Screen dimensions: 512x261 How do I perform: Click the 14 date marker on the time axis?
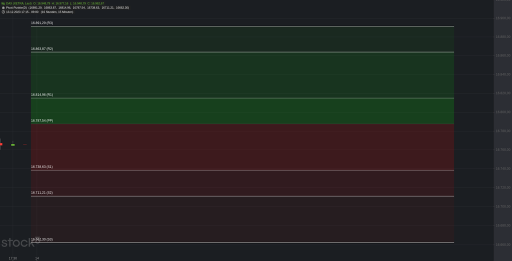(37, 258)
